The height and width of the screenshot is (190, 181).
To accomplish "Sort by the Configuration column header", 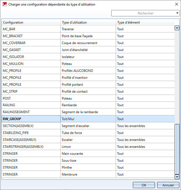I will pyautogui.click(x=31, y=22).
